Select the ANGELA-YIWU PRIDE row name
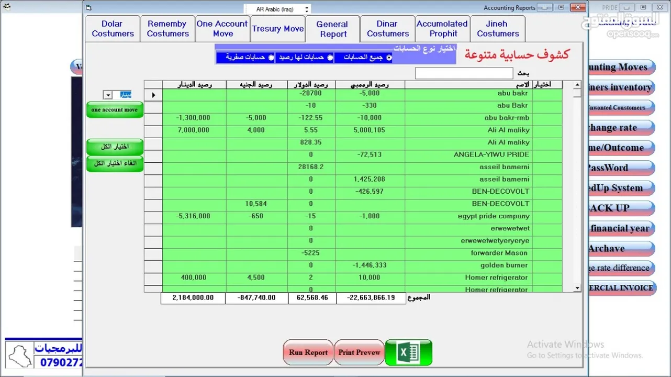The image size is (671, 377). [x=491, y=154]
